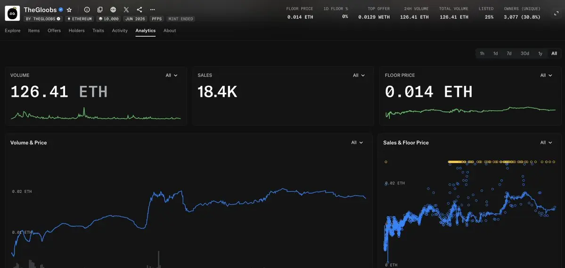Switch to the Explore tab
The height and width of the screenshot is (268, 565).
pyautogui.click(x=13, y=31)
